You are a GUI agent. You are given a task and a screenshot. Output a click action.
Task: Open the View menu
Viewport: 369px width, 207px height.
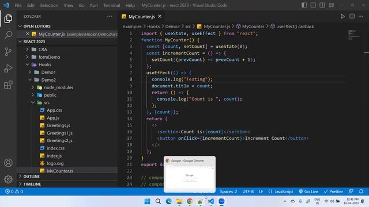(68, 5)
